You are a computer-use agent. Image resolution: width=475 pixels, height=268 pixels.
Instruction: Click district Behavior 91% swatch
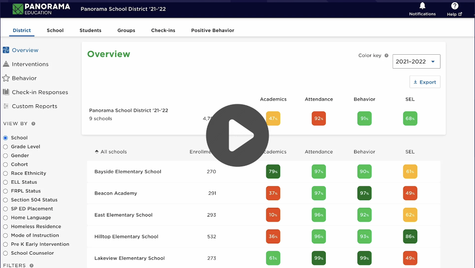point(364,118)
